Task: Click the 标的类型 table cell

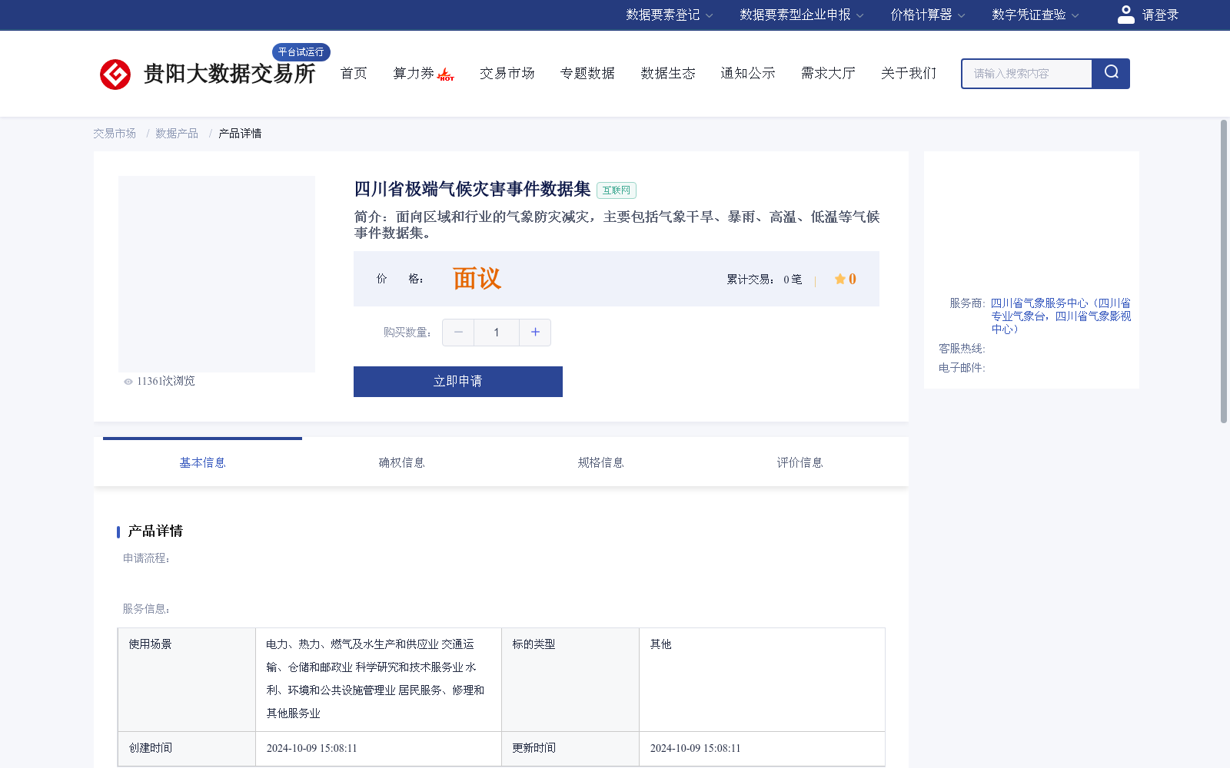Action: click(570, 680)
